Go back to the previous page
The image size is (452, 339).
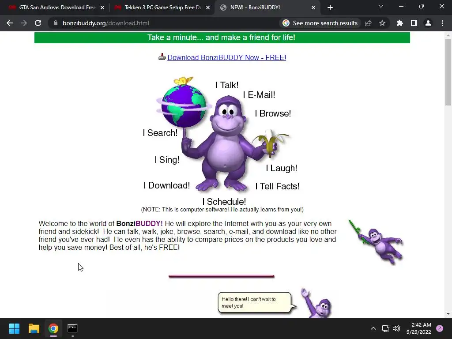pos(10,23)
